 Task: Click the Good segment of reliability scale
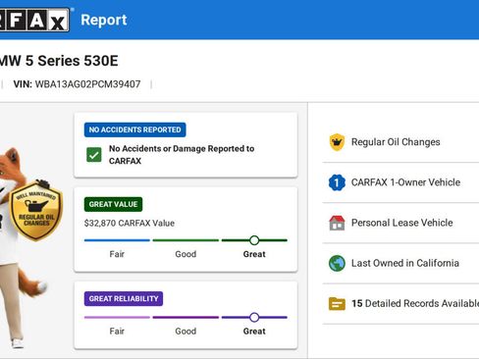(x=186, y=317)
